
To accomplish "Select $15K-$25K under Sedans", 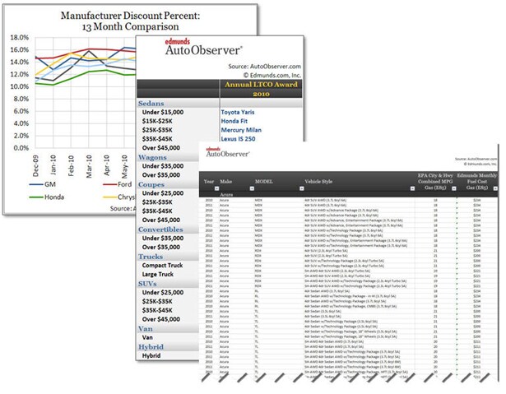I will coord(157,122).
